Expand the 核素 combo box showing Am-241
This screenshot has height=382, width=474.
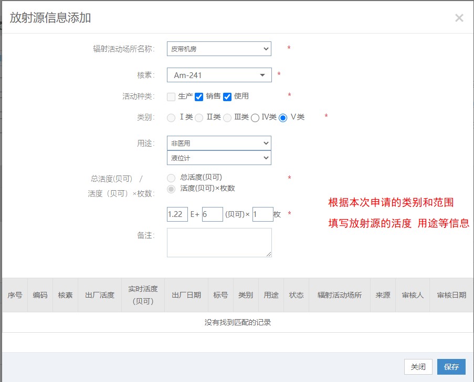[x=219, y=75]
